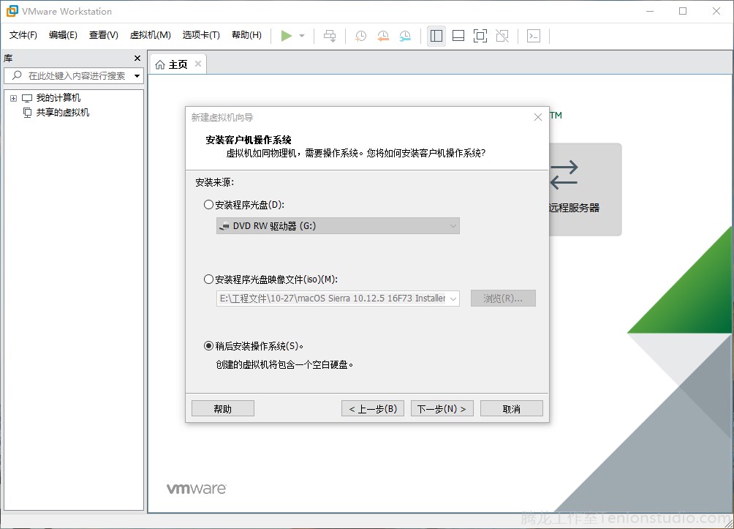Click the full screen mode icon

pos(480,36)
